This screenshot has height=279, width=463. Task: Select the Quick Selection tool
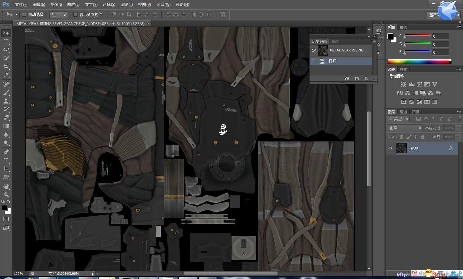click(x=6, y=58)
